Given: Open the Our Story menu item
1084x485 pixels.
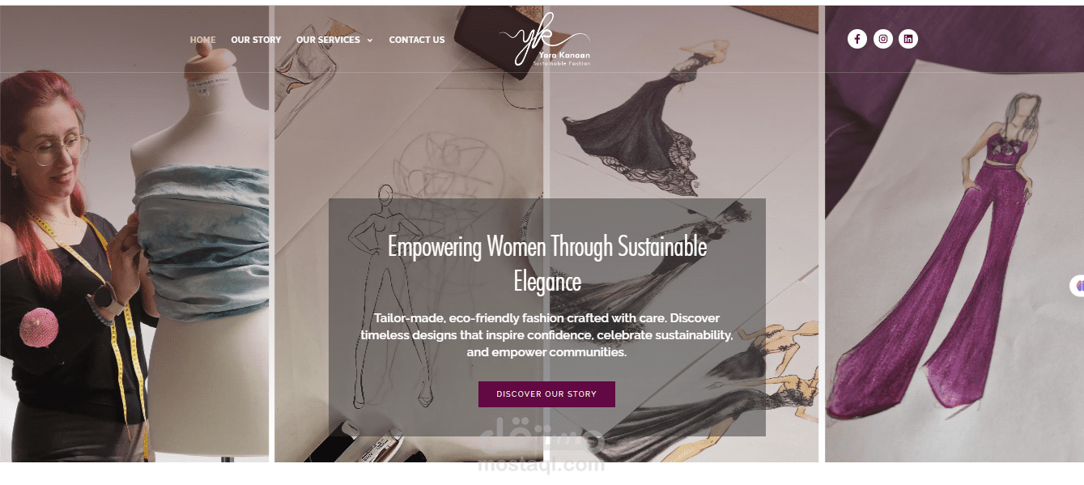Looking at the screenshot, I should pos(256,40).
